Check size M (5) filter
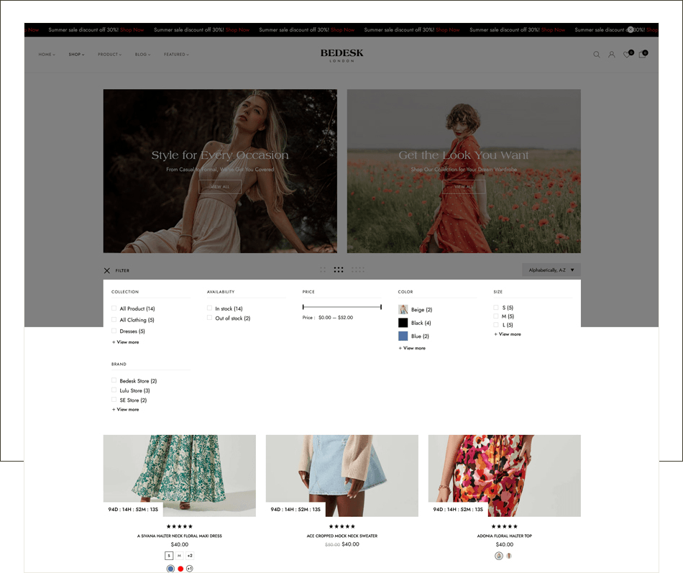The image size is (683, 573). [496, 316]
